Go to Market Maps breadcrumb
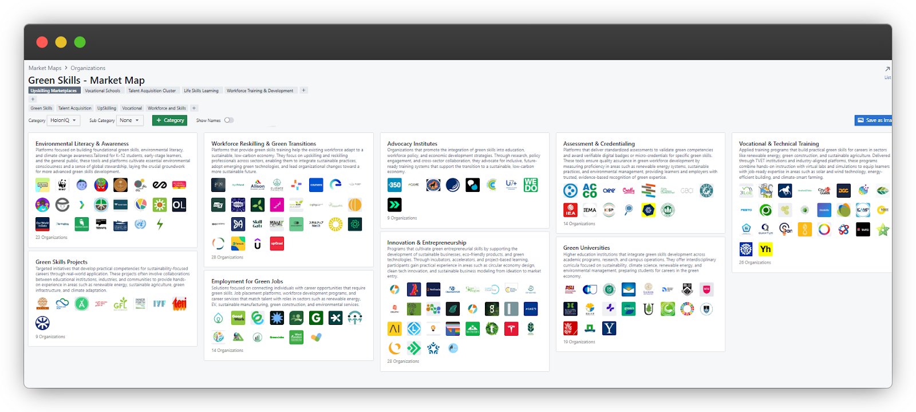The image size is (916, 412). [x=45, y=68]
